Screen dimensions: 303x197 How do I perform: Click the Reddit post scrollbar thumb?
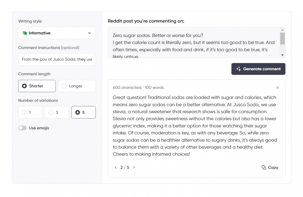click(282, 39)
